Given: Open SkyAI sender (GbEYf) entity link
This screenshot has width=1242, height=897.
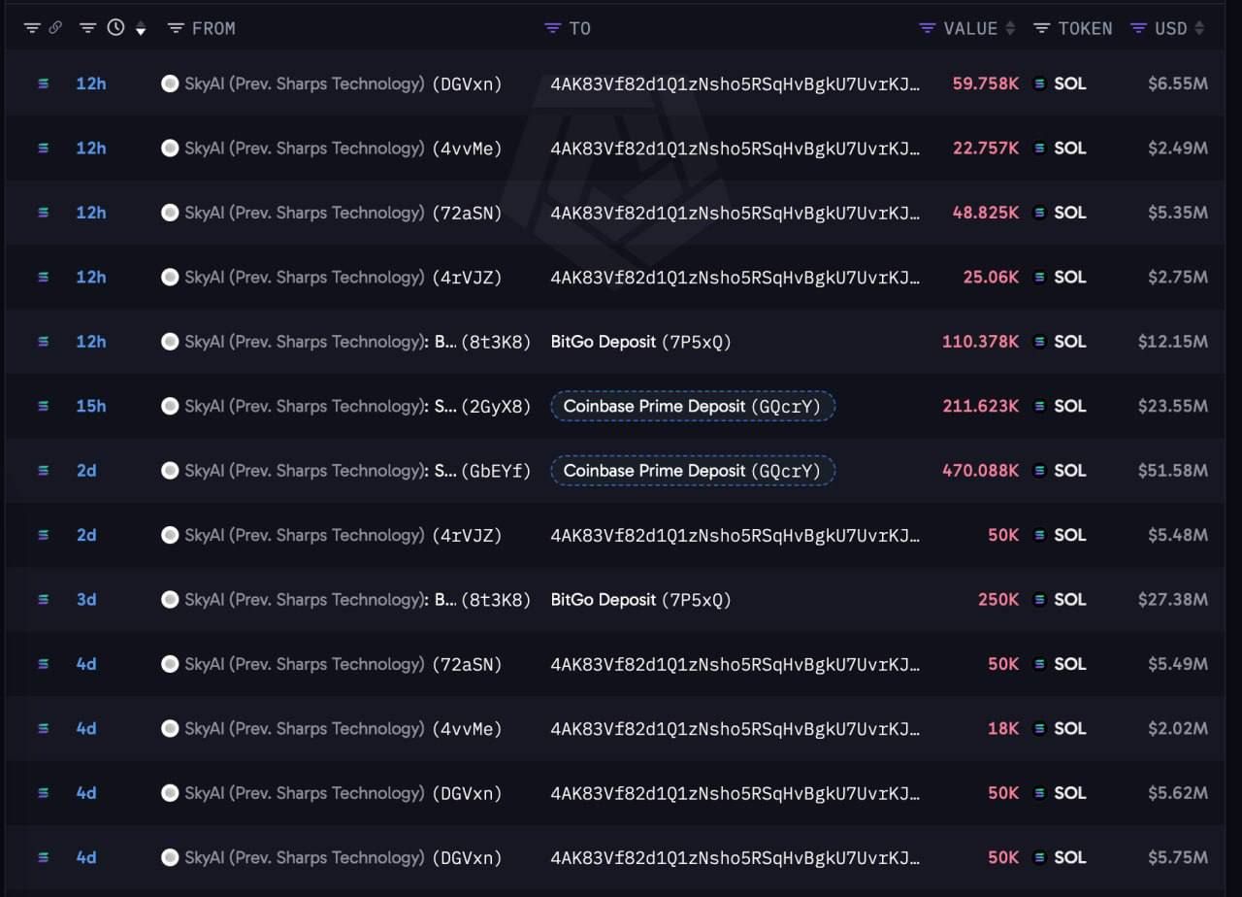Looking at the screenshot, I should coord(346,471).
